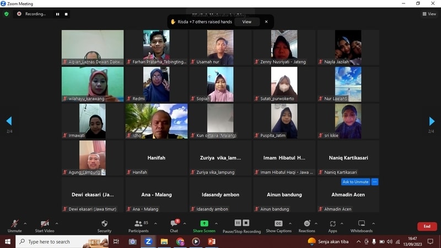
Task: Open File Explorer from taskbar
Action: click(x=164, y=241)
